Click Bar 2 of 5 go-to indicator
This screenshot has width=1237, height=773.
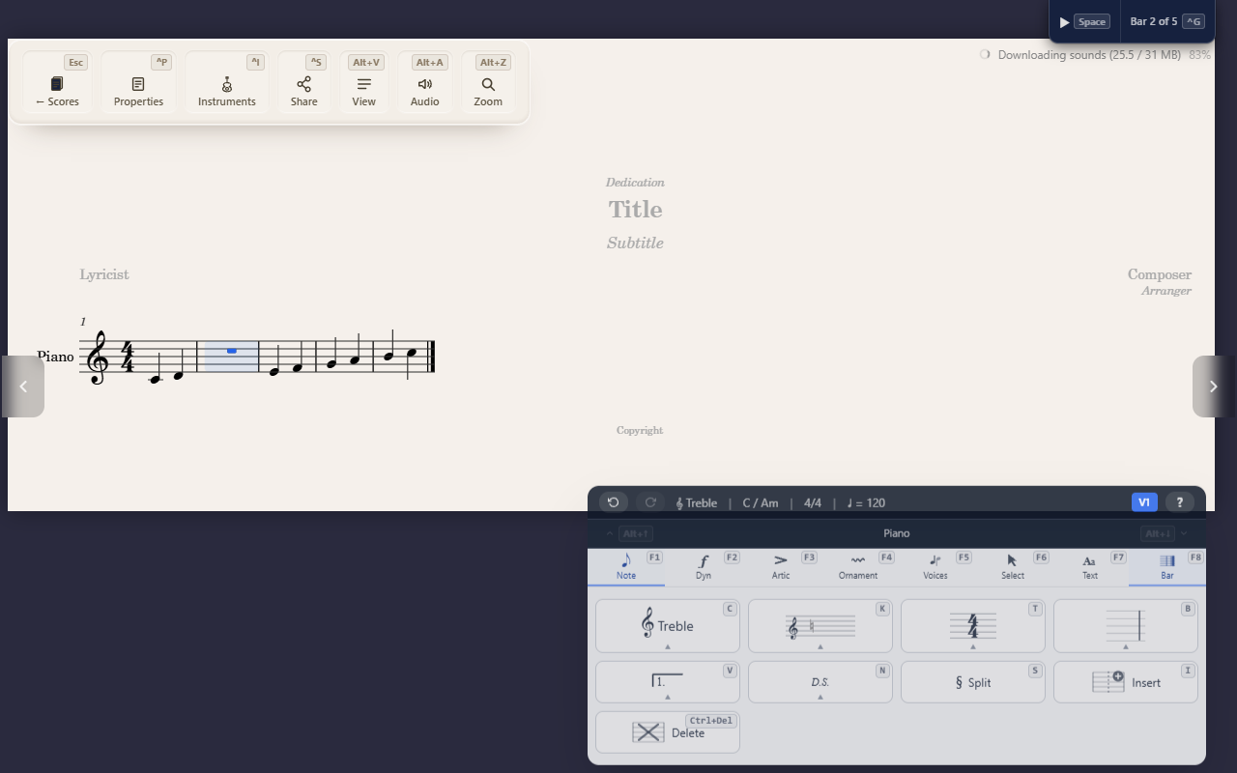[x=1167, y=21]
